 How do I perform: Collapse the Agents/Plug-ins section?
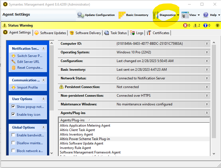[x=207, y=113]
